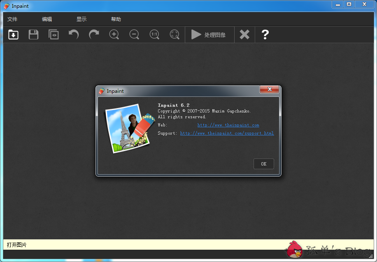The height and width of the screenshot is (262, 377).
Task: Open the 文件 menu
Action: (12, 19)
